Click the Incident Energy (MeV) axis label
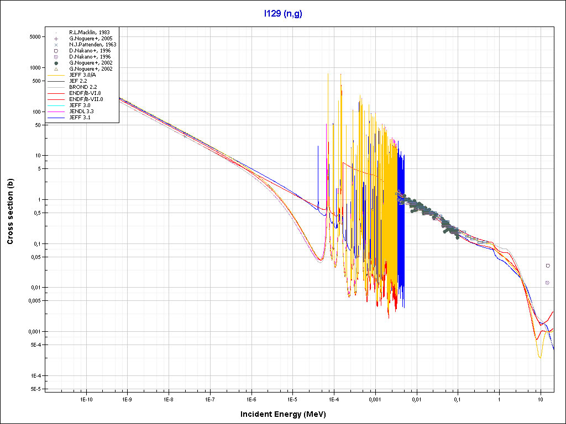 pos(287,414)
